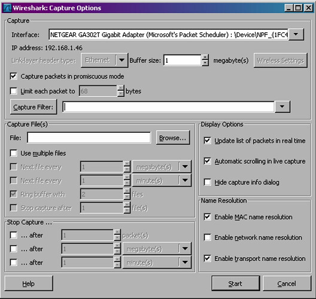Enable Hide capture info dialog
Image resolution: width=316 pixels, height=299 pixels.
pyautogui.click(x=207, y=182)
